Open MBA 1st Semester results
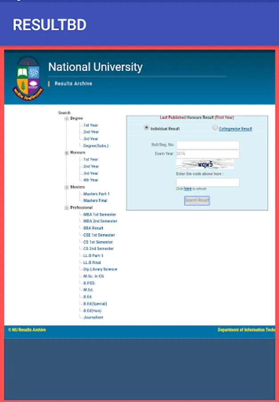279x402 pixels. tap(100, 214)
